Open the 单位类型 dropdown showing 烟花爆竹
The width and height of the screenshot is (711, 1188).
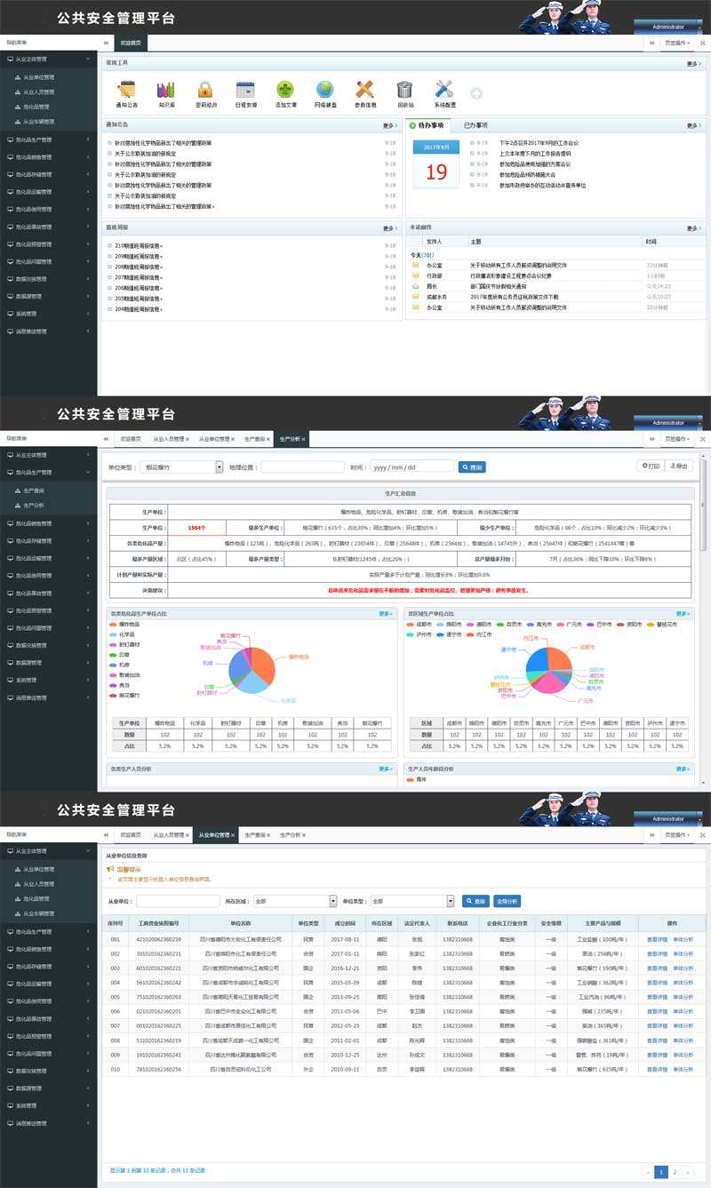[178, 465]
